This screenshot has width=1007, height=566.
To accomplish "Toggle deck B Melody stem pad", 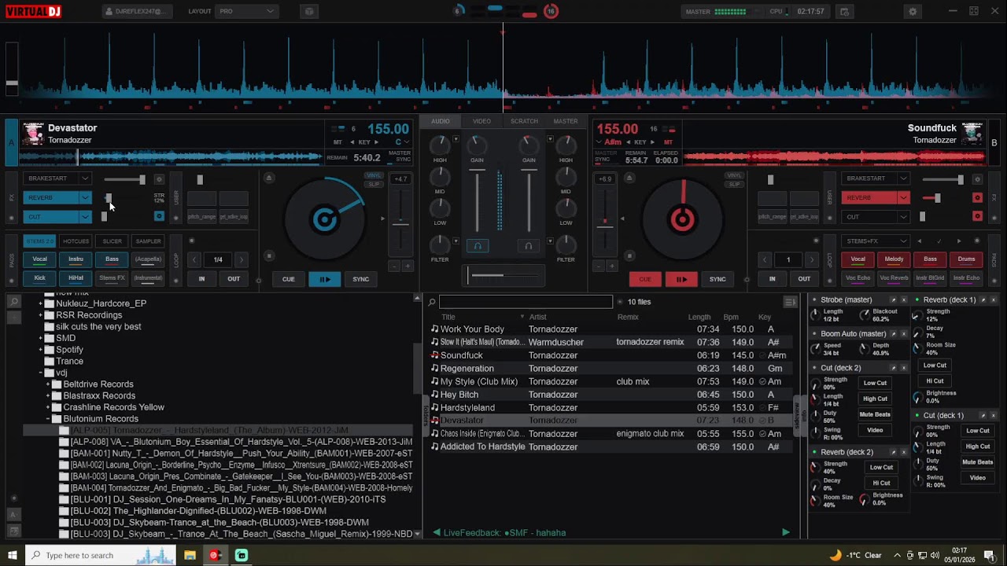I will tap(894, 259).
